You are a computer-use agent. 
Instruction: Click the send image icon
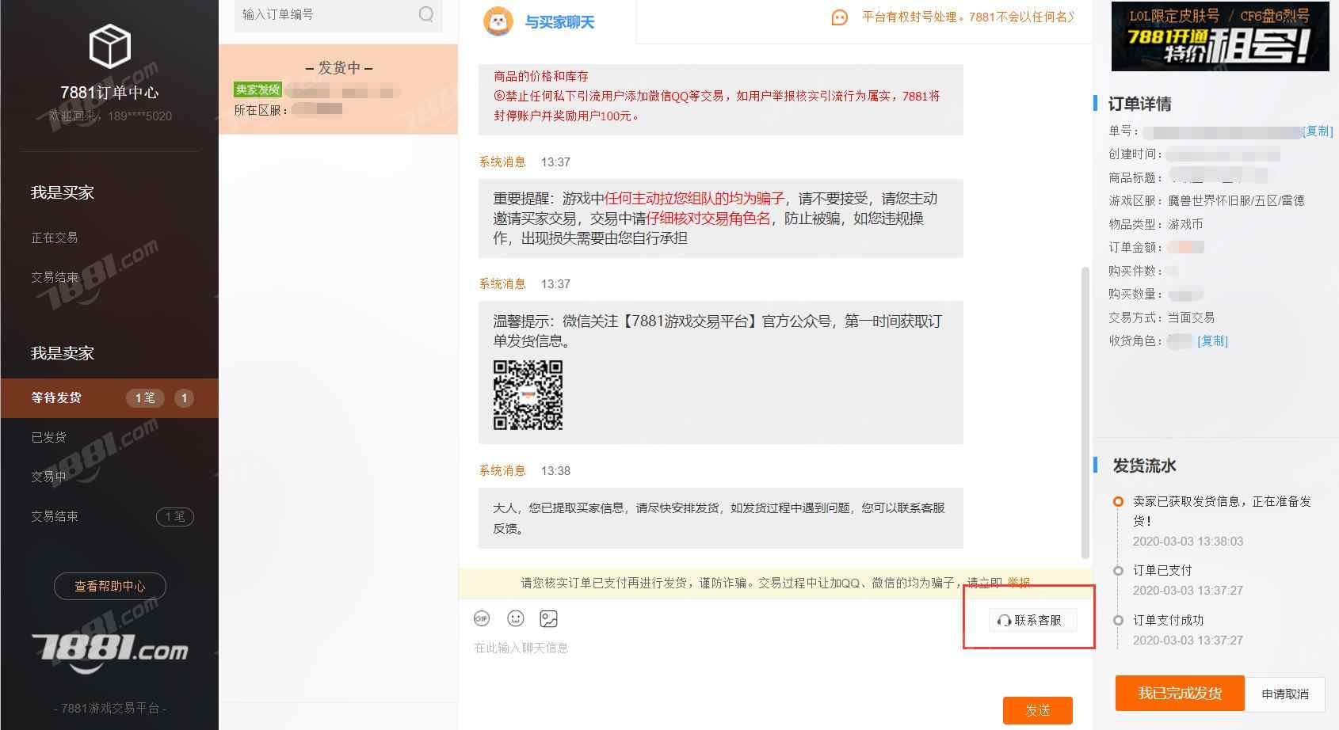point(548,618)
